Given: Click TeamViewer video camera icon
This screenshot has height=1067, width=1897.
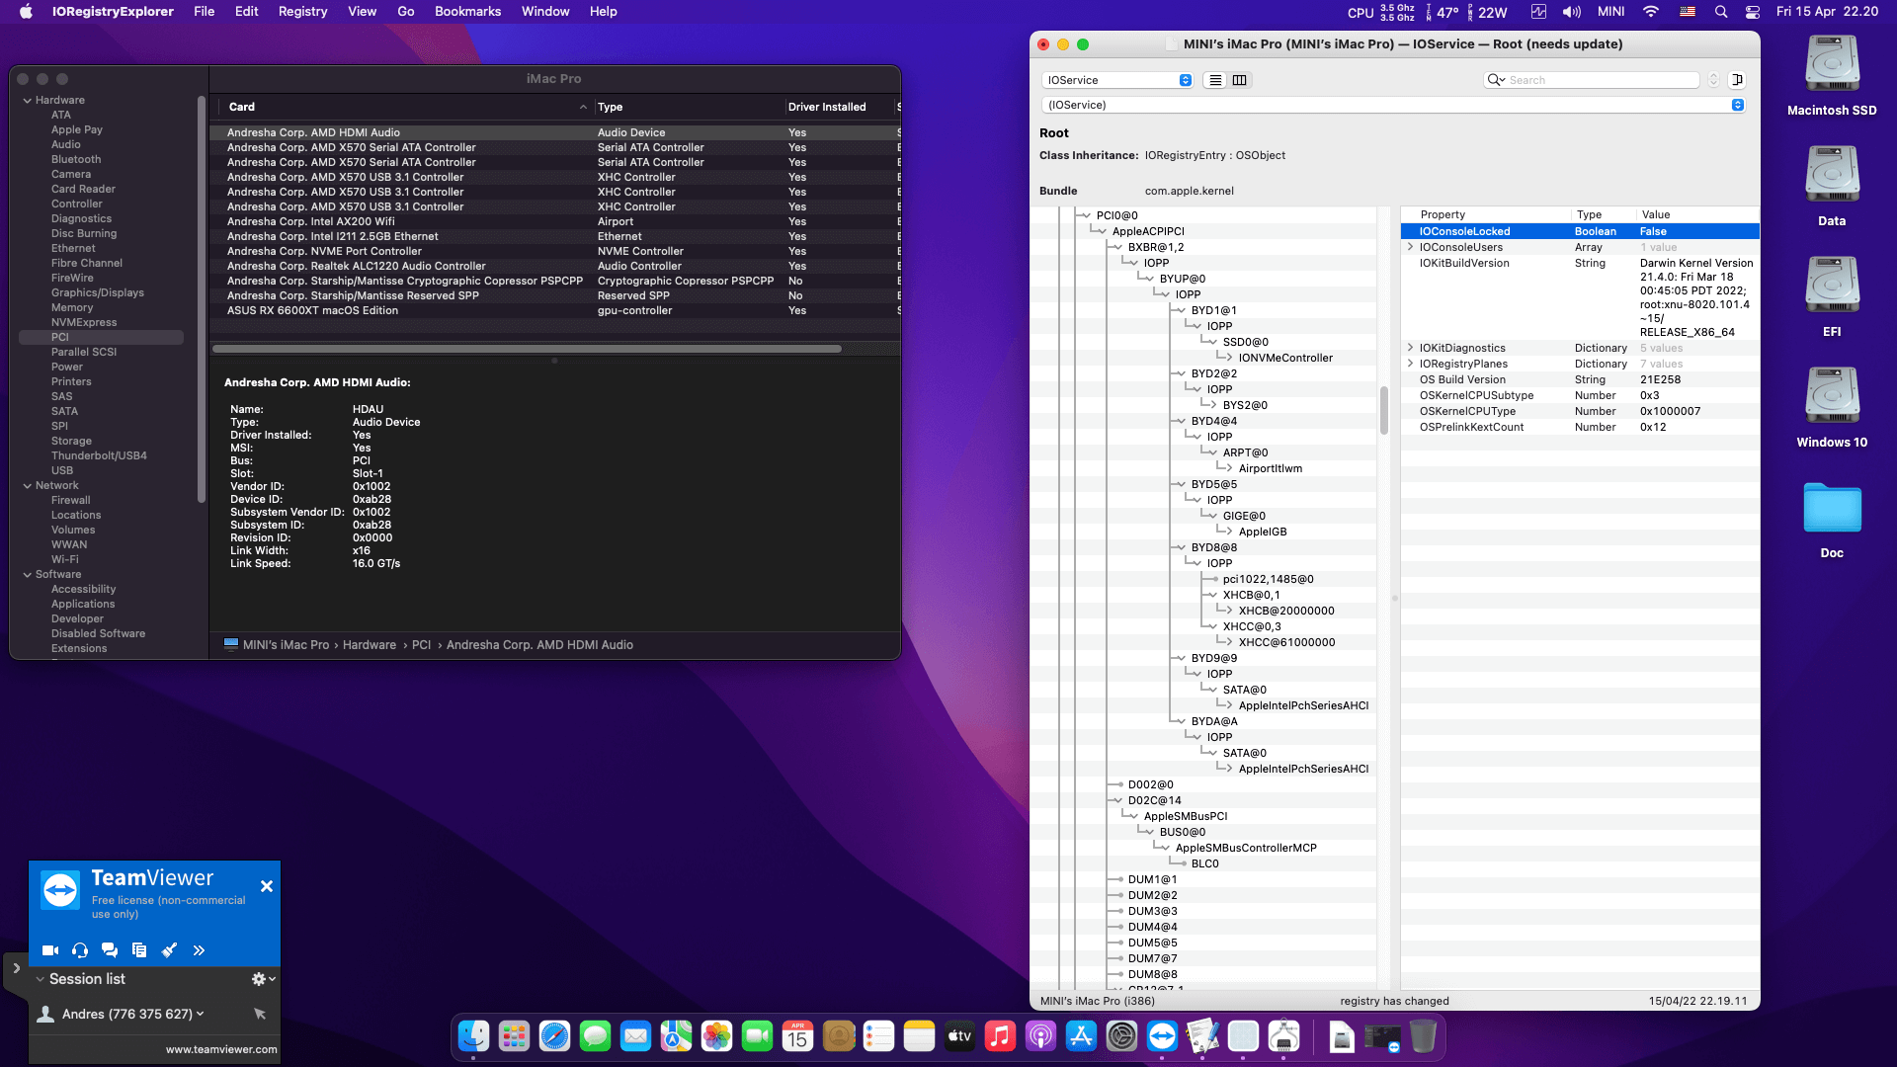Looking at the screenshot, I should coord(49,950).
